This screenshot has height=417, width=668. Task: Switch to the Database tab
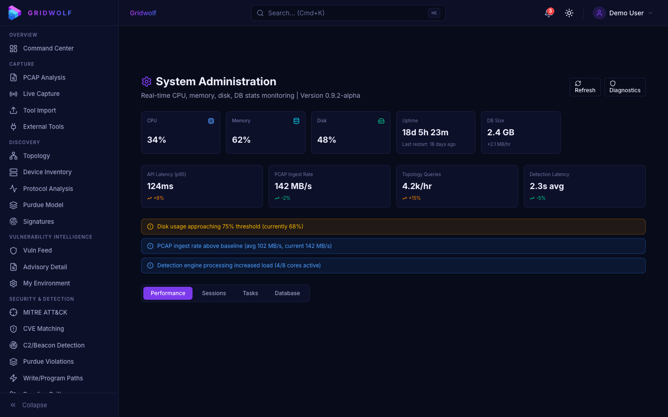[x=287, y=293]
